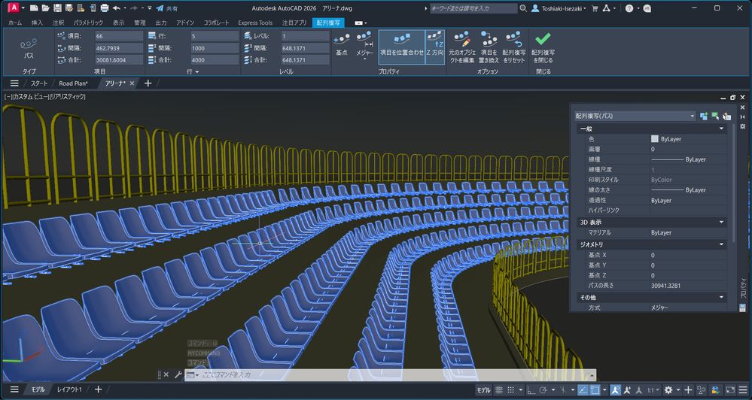The height and width of the screenshot is (400, 752).
Task: Open the 挿入 ribbon tab
Action: [x=37, y=23]
